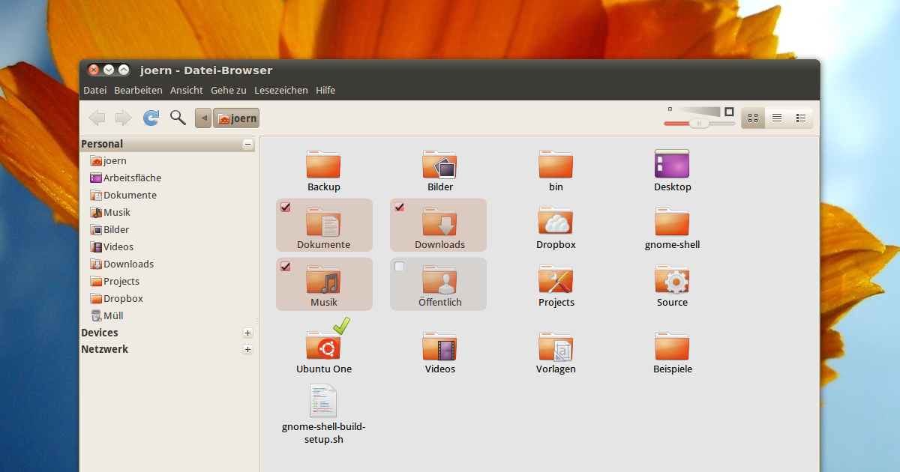
Task: Switch to compact list view
Action: [x=800, y=118]
